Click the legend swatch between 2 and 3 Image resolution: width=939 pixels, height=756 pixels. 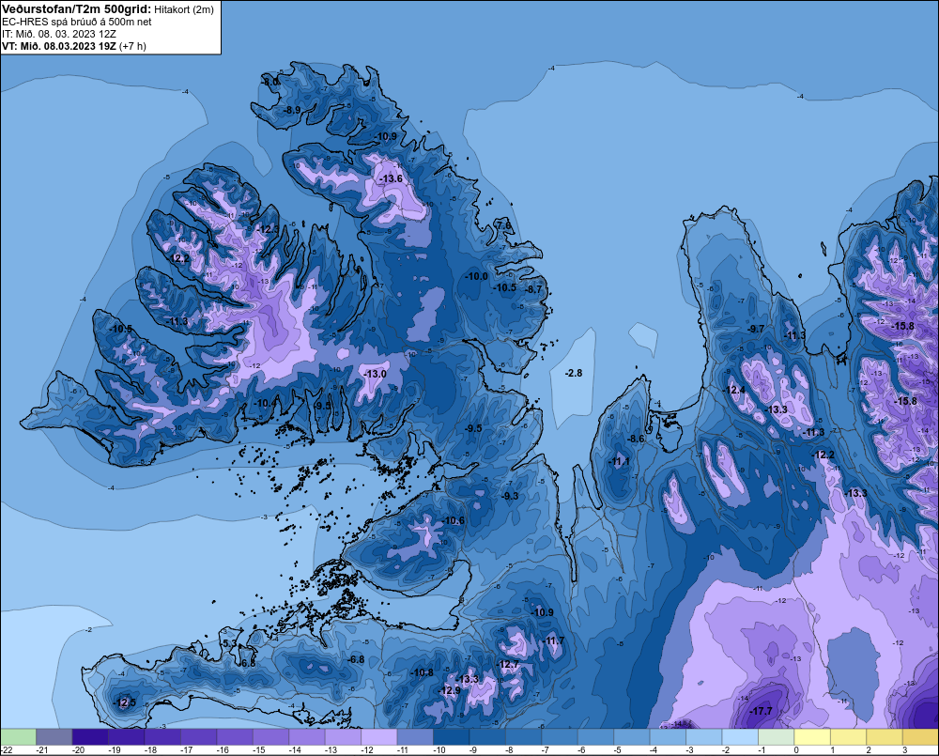[x=885, y=736]
